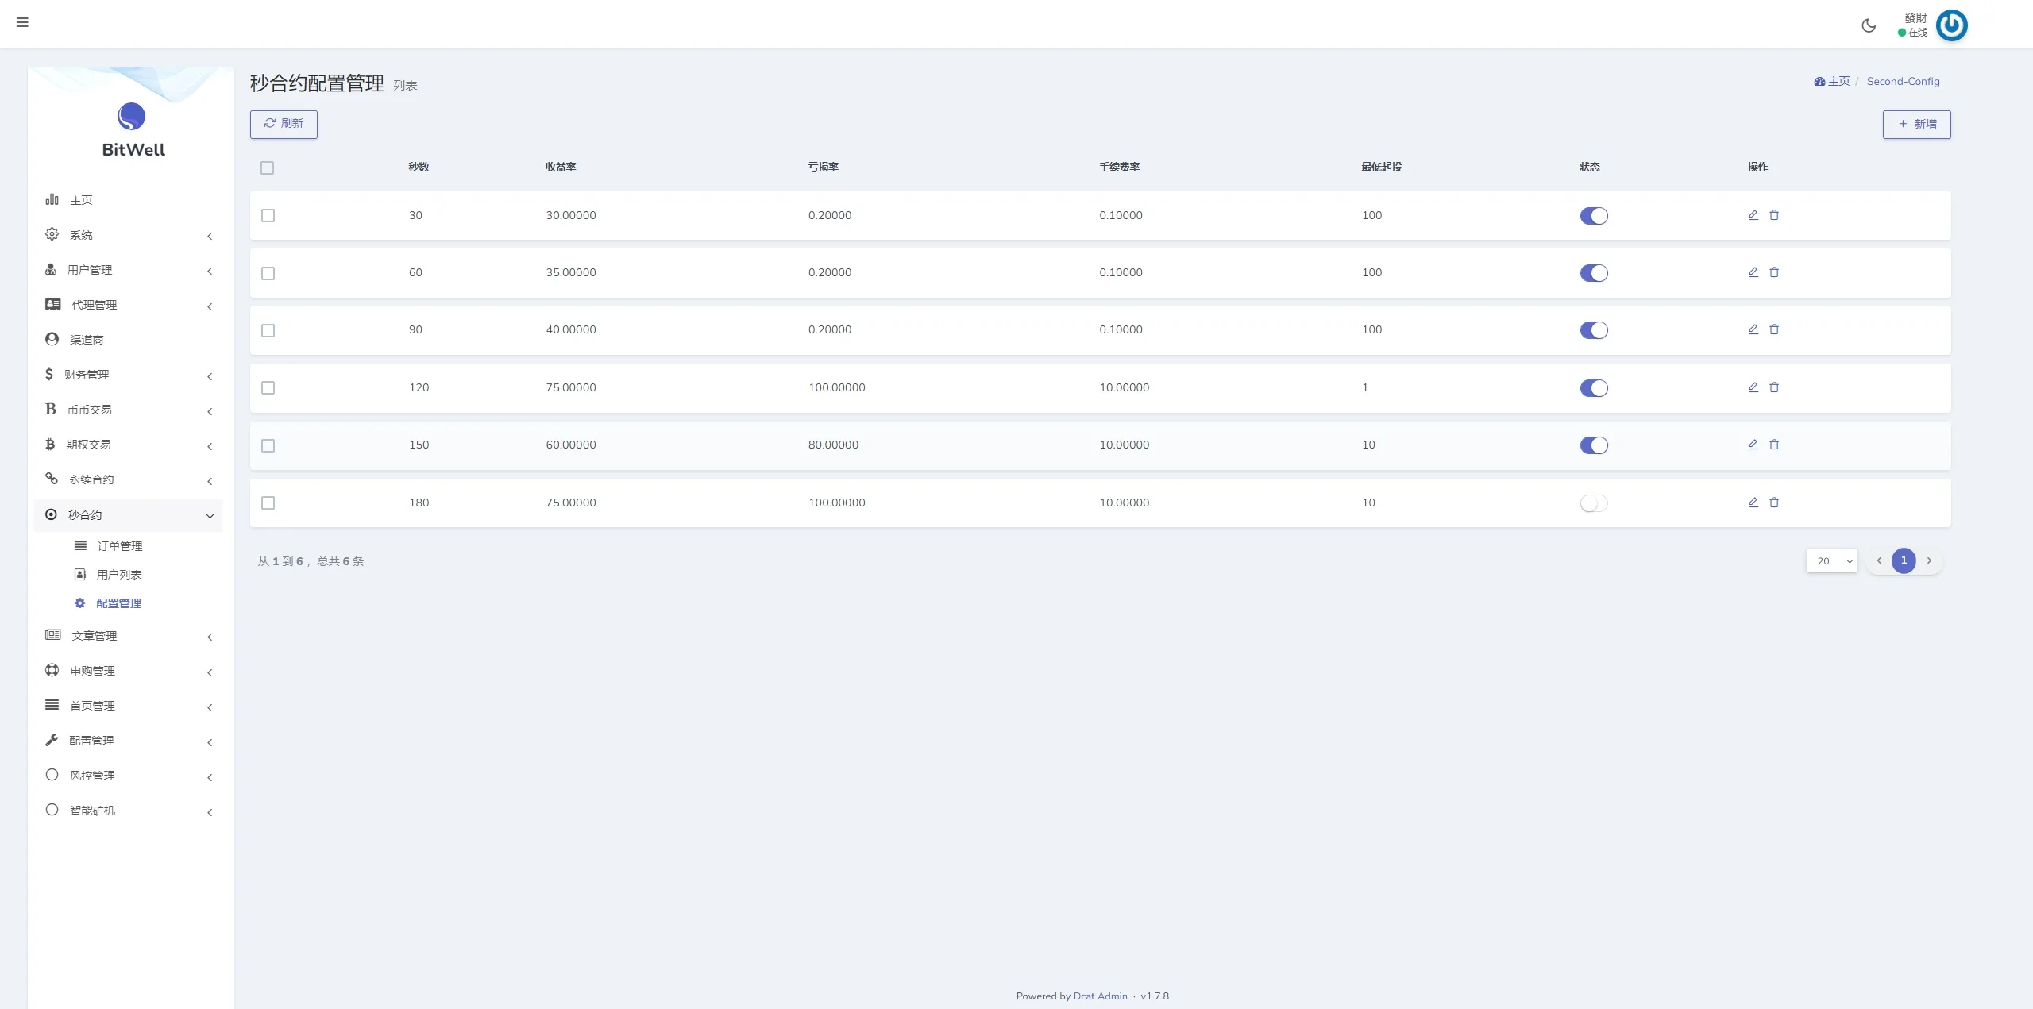
Task: Open the 风控管理 menu
Action: [129, 776]
